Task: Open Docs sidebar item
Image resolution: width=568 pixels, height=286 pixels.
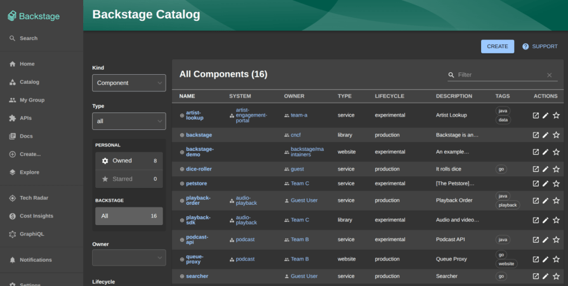Action: (21, 136)
